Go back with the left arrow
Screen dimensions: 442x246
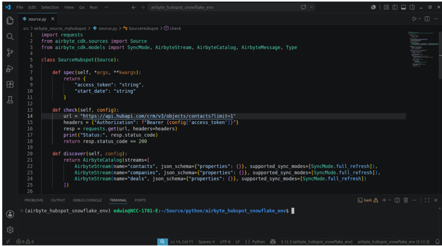[134, 7]
